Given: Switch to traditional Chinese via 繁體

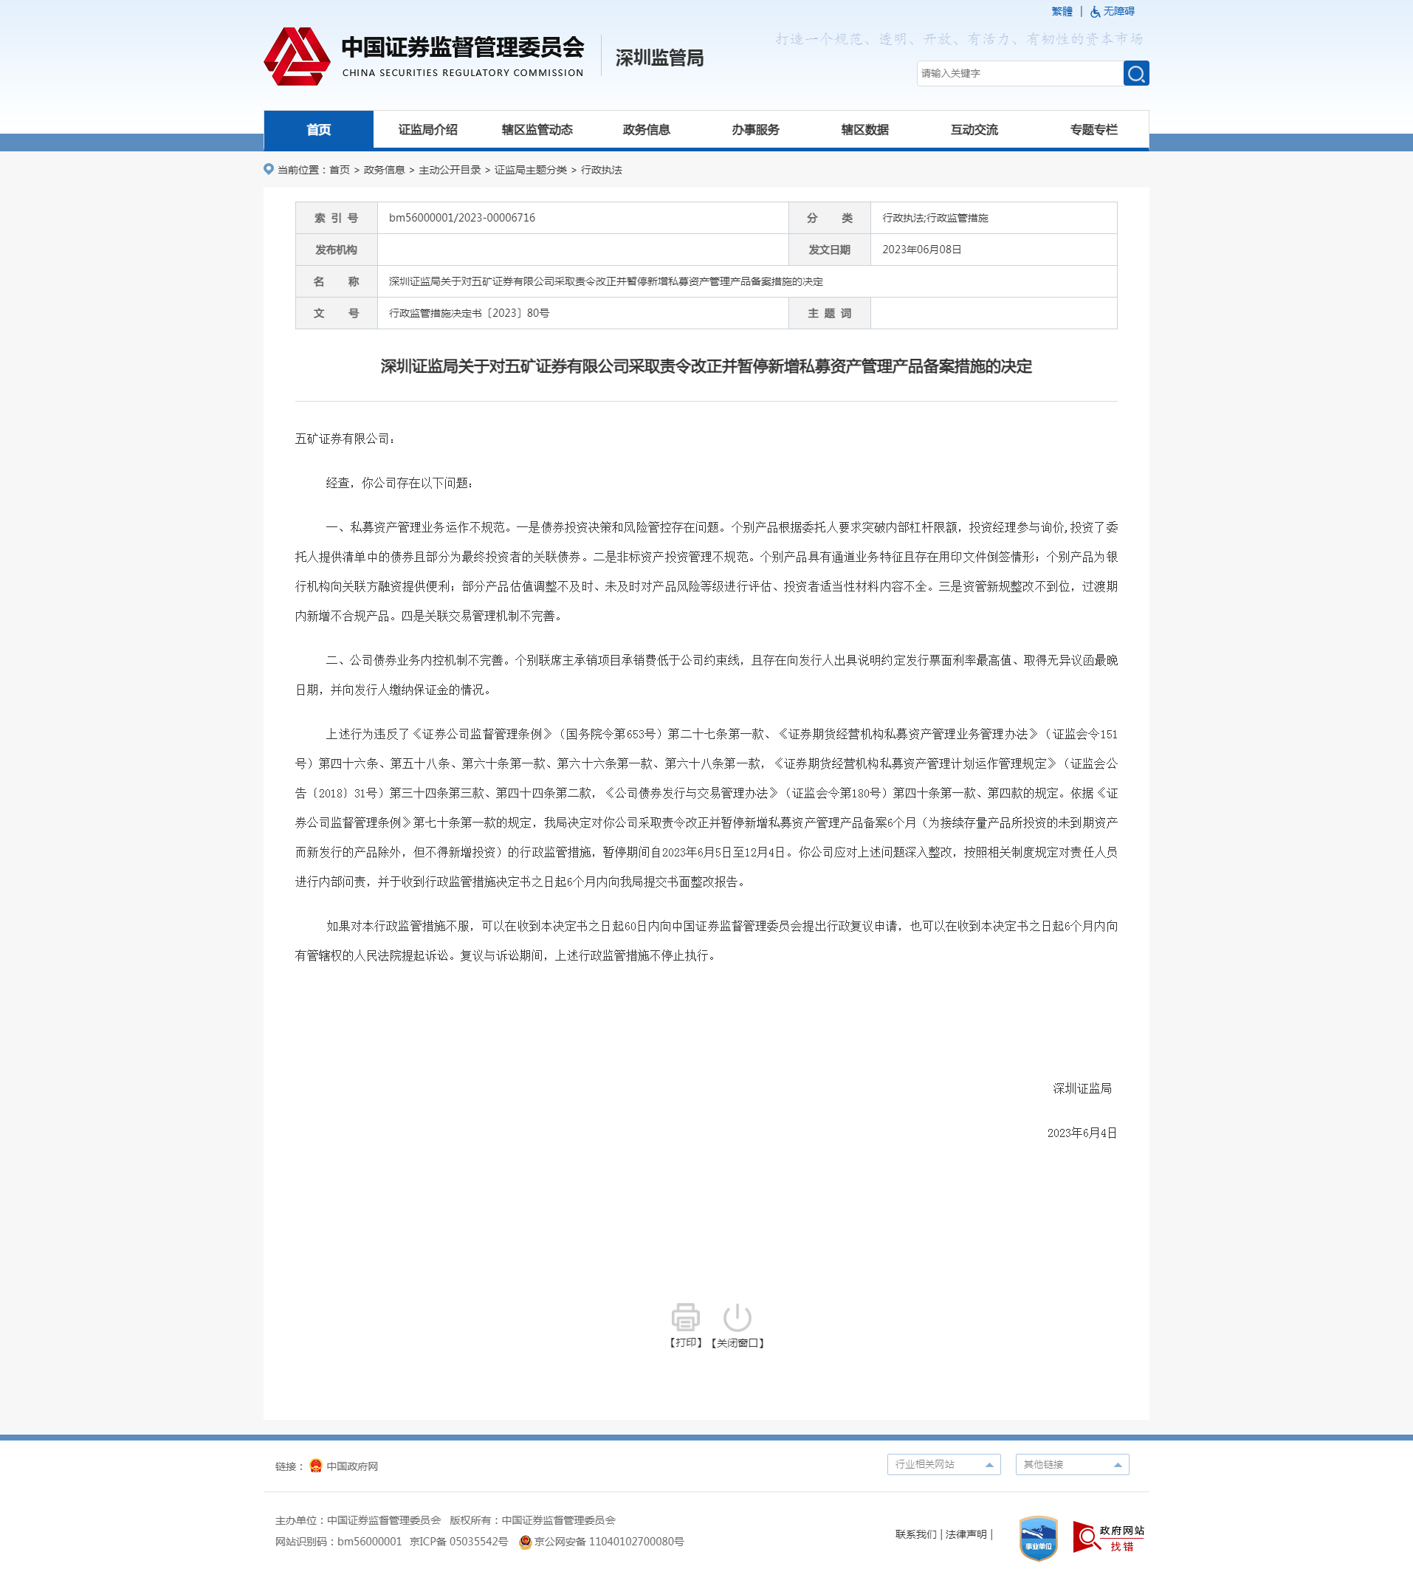Looking at the screenshot, I should pyautogui.click(x=1062, y=12).
